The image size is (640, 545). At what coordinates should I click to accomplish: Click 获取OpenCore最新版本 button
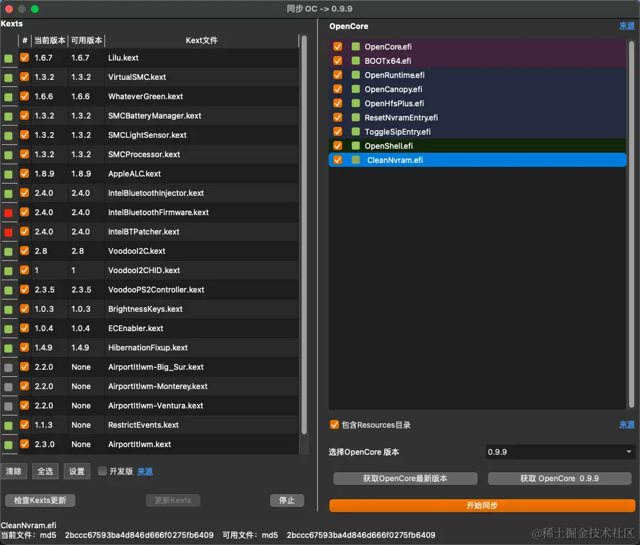point(405,479)
